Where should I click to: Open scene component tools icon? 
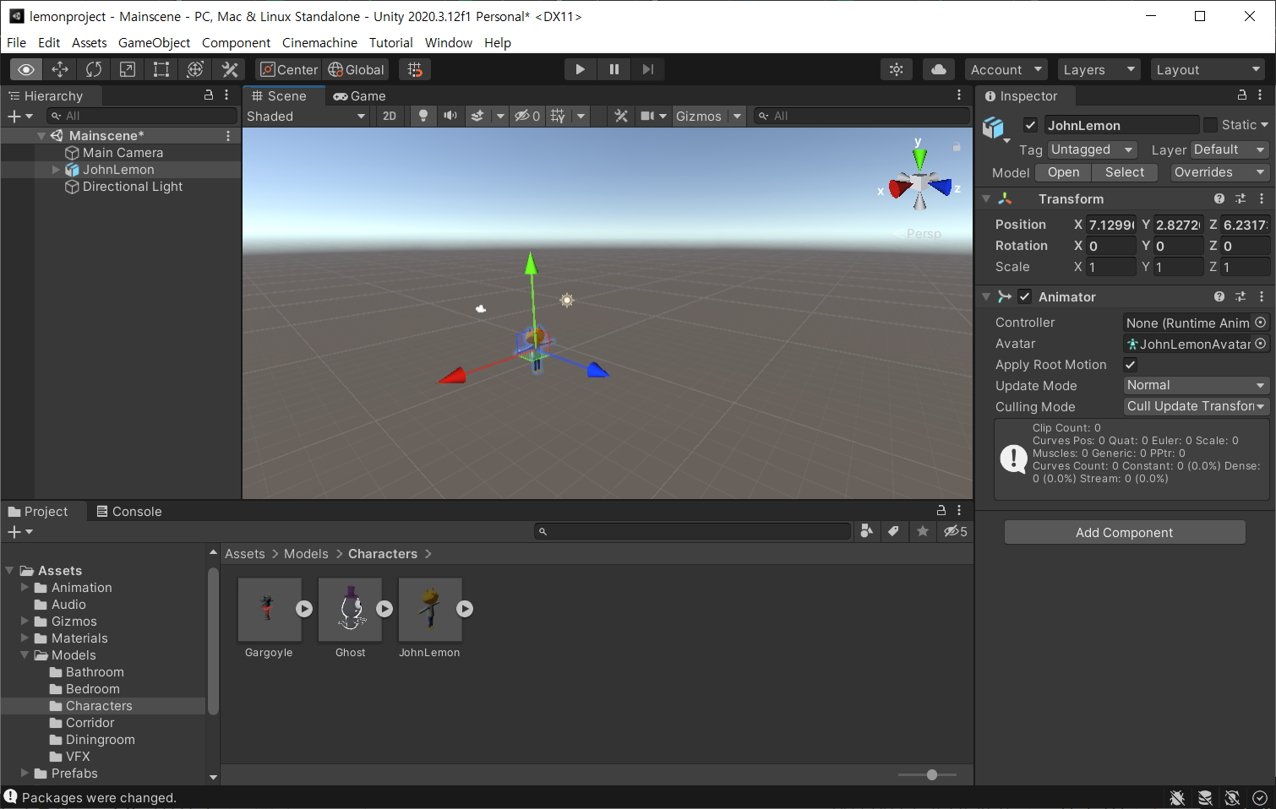click(621, 116)
